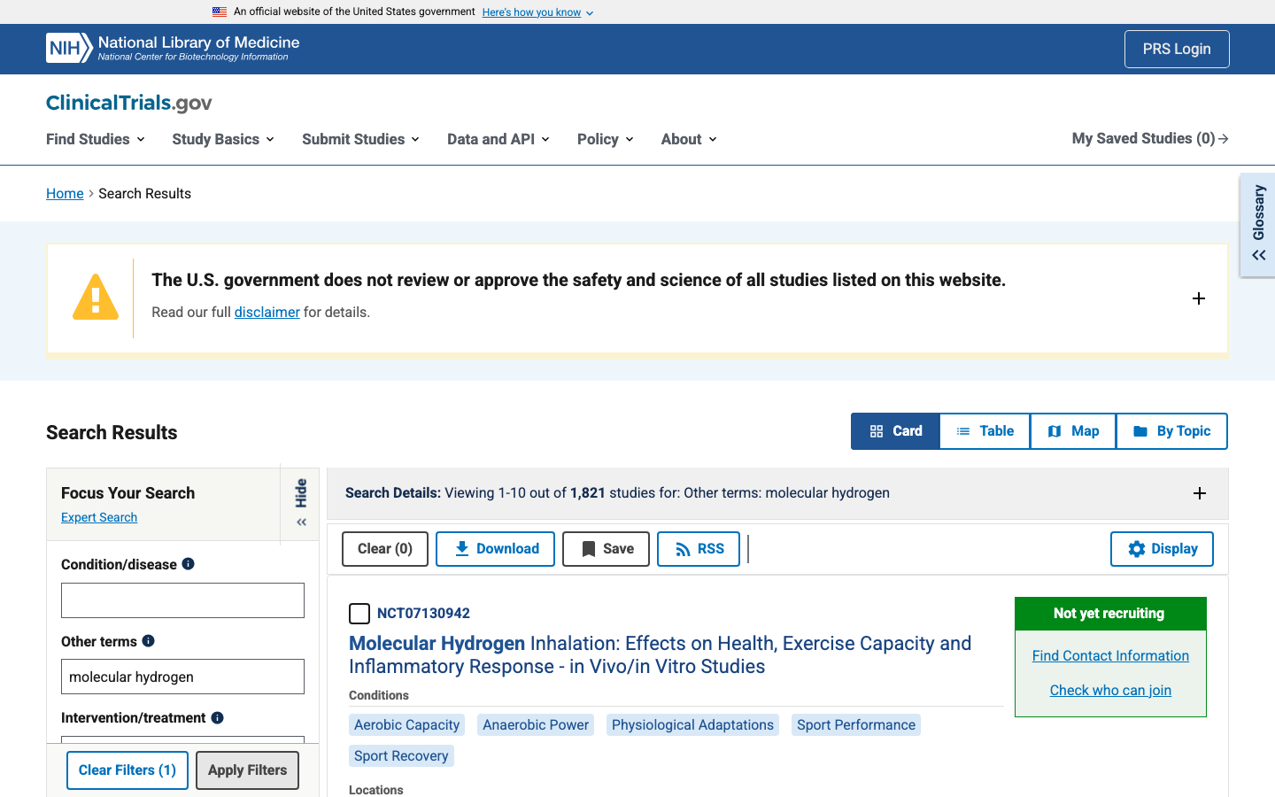
Task: Click Find Contact Information link
Action: (1110, 655)
